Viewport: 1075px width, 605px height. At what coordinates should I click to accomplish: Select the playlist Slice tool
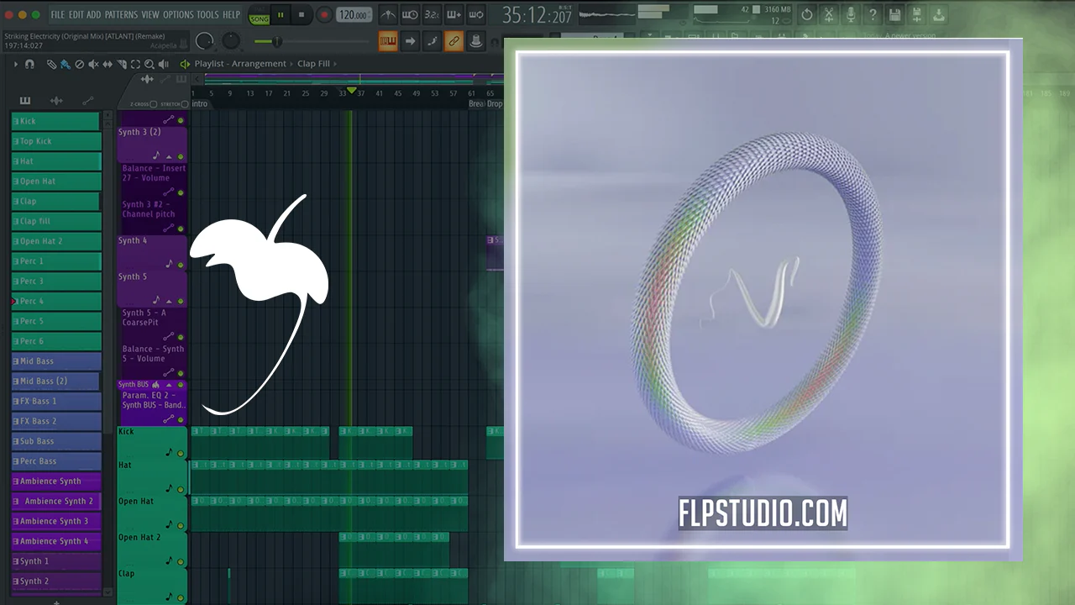tap(121, 64)
